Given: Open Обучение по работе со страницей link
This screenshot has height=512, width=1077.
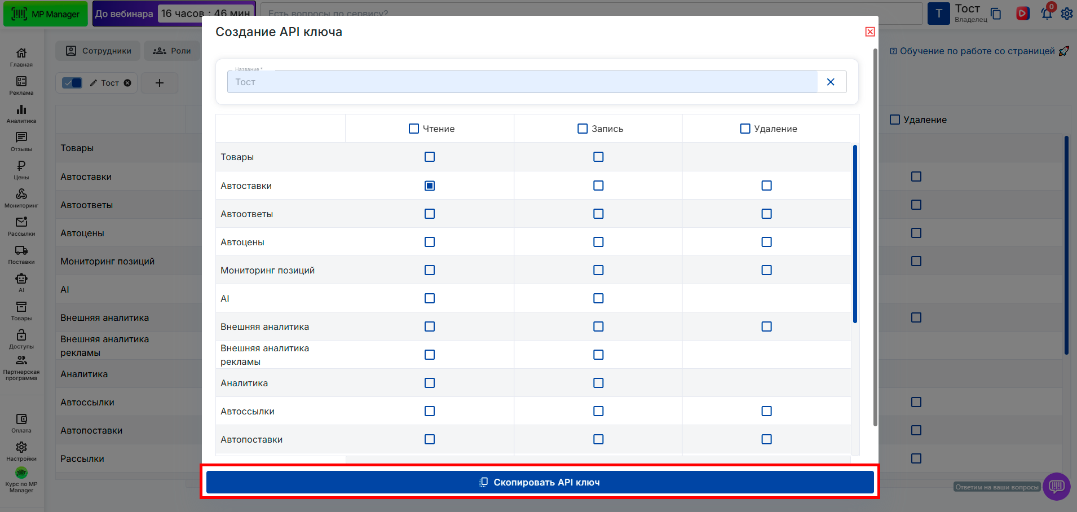Looking at the screenshot, I should 979,51.
